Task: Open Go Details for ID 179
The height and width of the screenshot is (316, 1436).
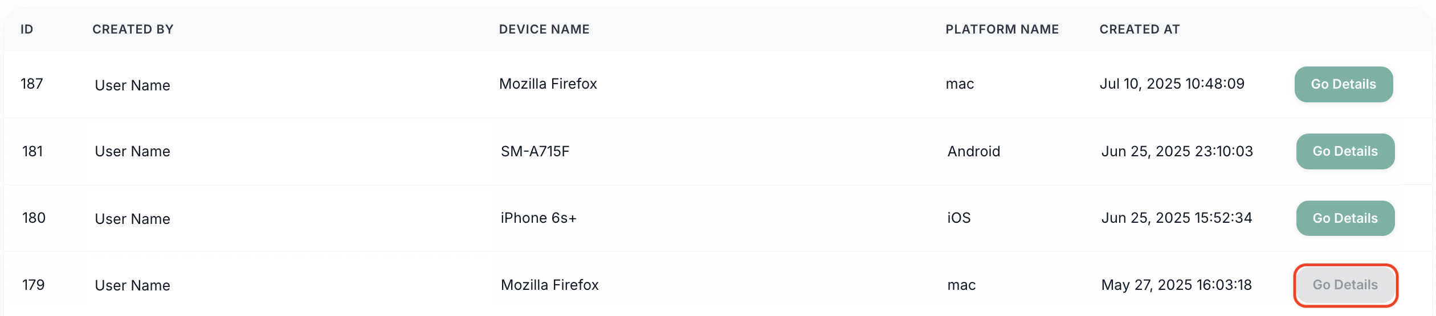Action: coord(1345,285)
